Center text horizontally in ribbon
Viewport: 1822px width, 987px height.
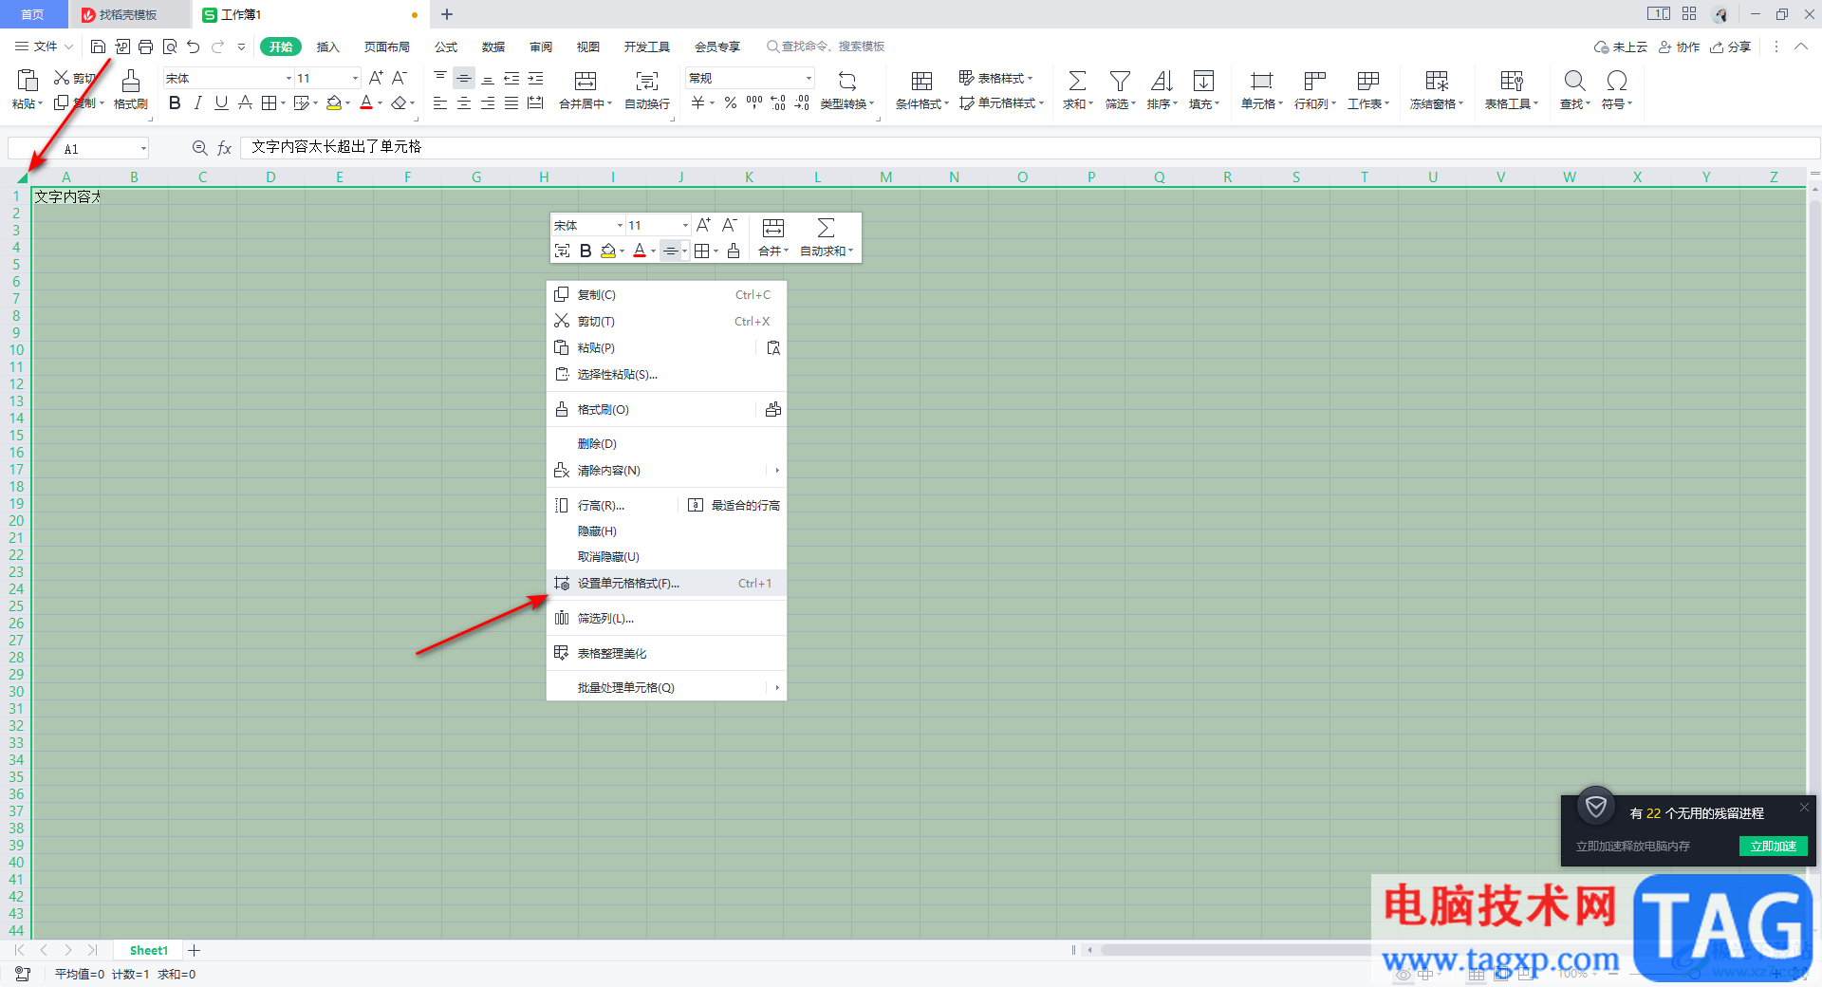[464, 102]
